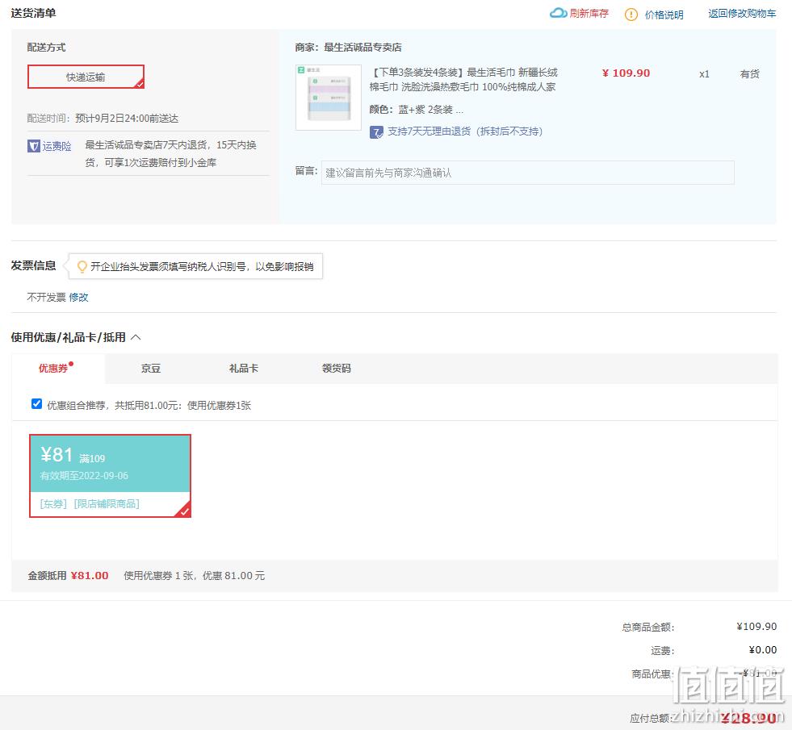
Task: Click the 支持7天无理由退货 link
Action: click(465, 131)
